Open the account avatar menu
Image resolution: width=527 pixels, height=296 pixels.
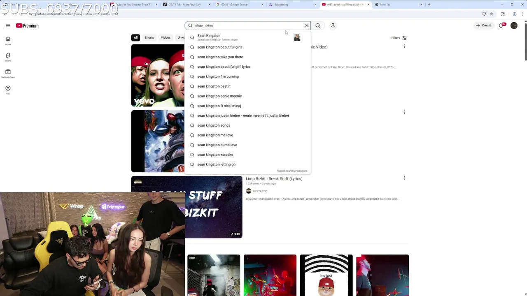(514, 25)
